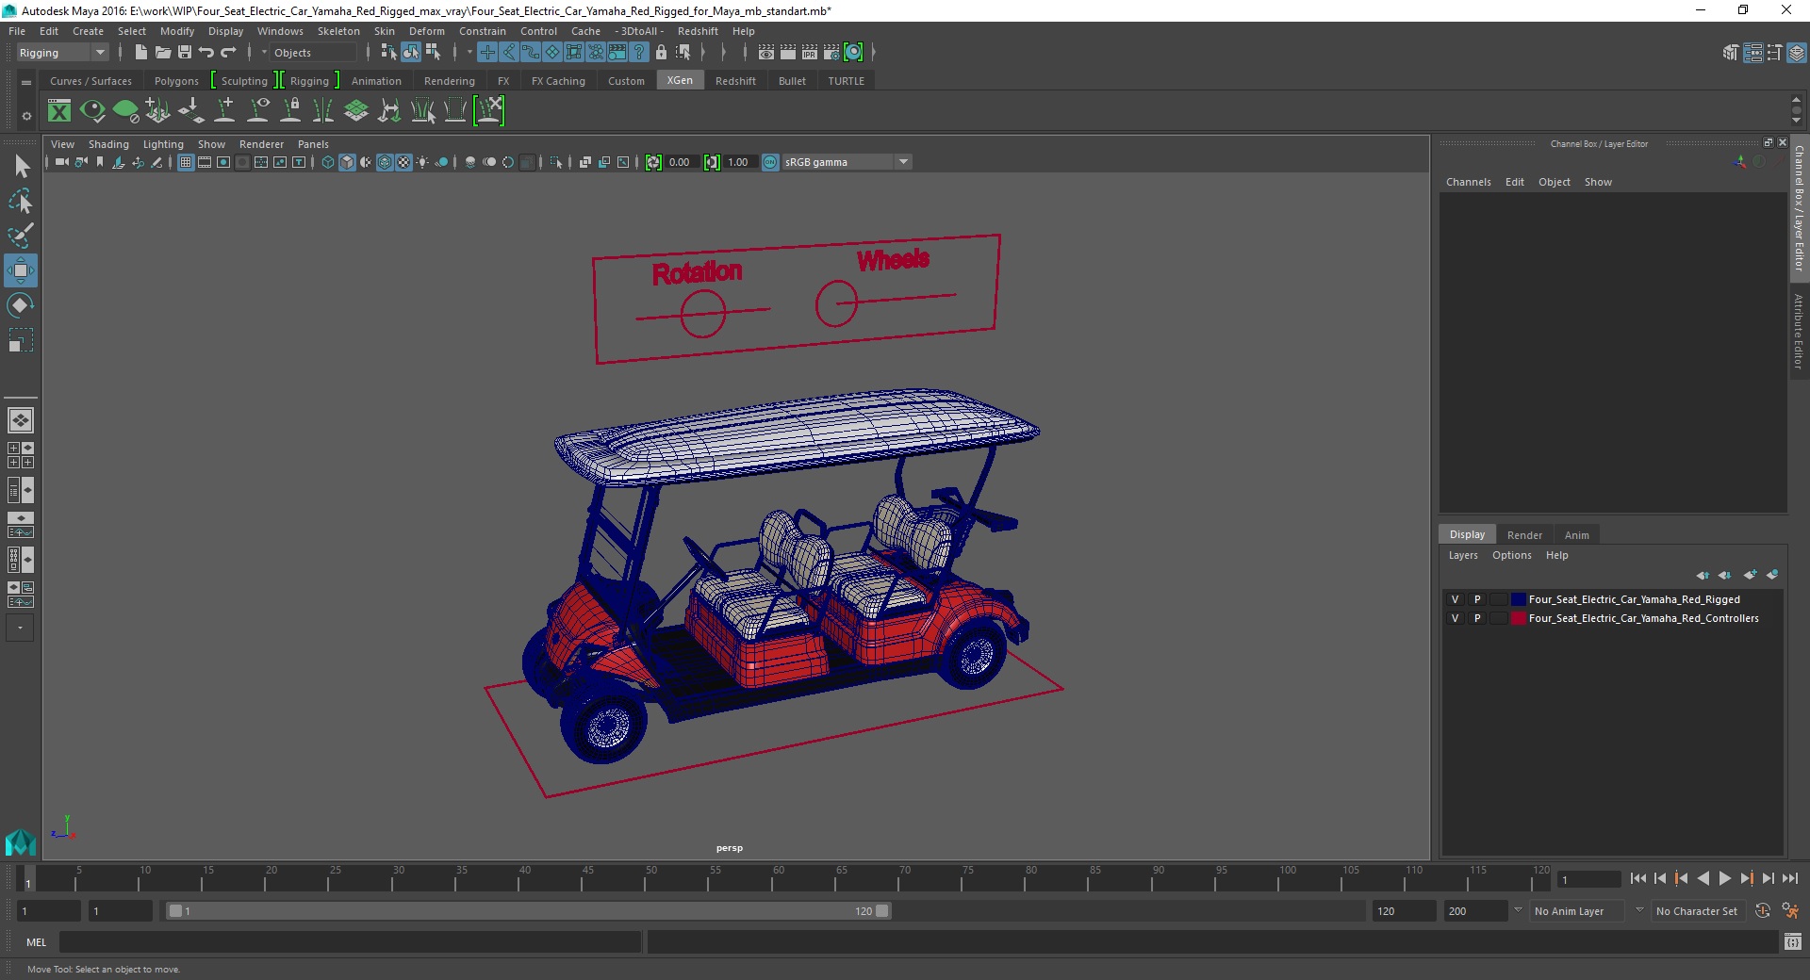Activate the Move tool
This screenshot has width=1810, height=980.
point(21,270)
